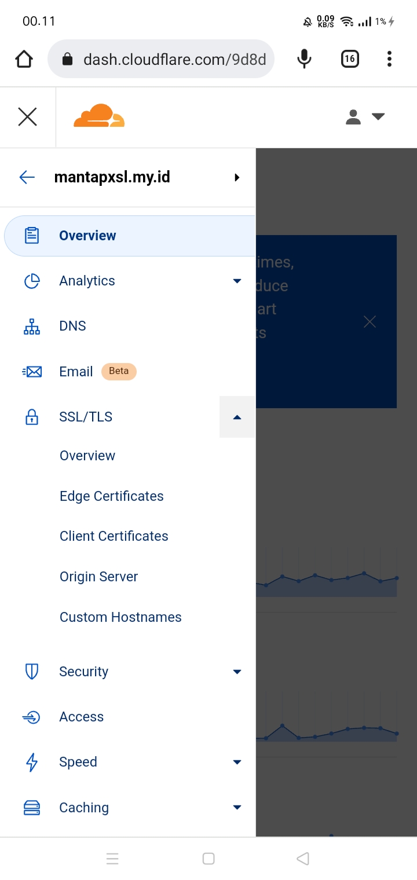Open the tab switcher showing 16 tabs

tap(349, 59)
